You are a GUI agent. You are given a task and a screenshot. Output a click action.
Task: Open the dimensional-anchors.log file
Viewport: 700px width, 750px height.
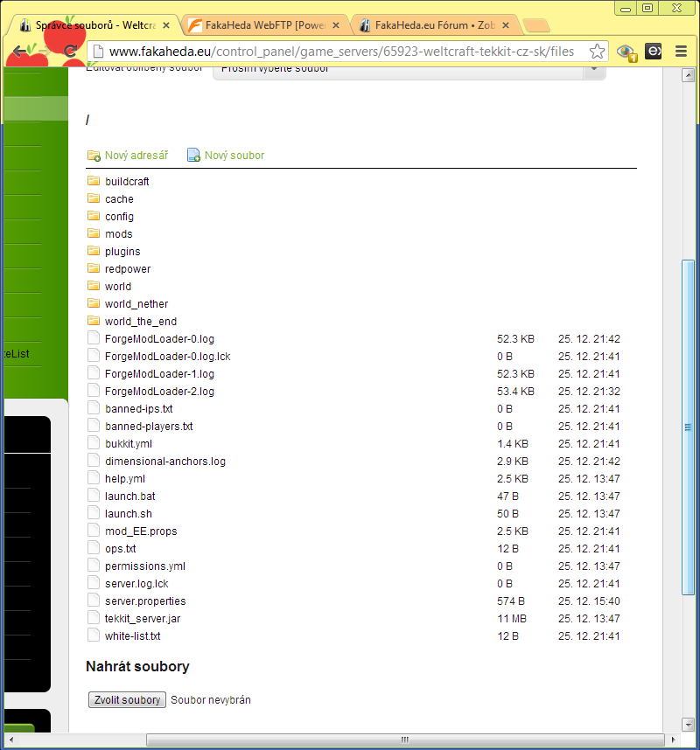pyautogui.click(x=165, y=461)
